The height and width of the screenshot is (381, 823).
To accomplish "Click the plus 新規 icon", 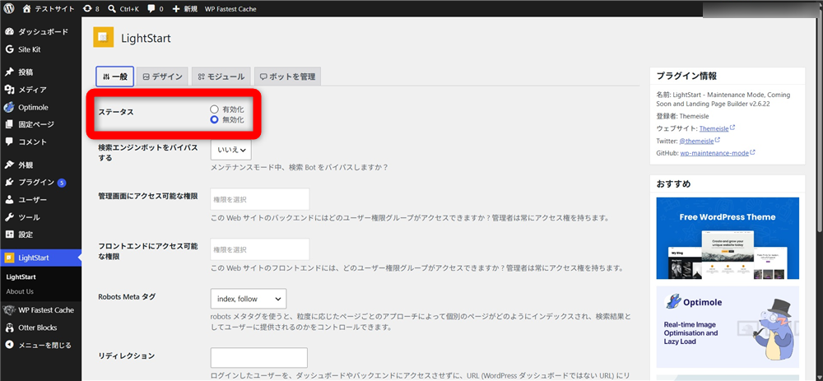I will tap(176, 8).
